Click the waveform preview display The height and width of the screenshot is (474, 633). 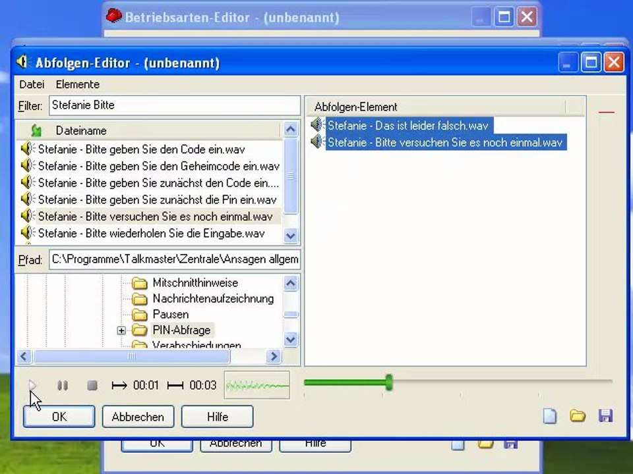[257, 385]
